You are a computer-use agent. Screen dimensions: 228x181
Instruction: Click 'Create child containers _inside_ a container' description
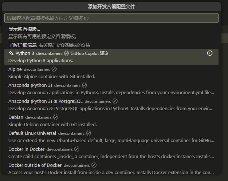click(111, 156)
